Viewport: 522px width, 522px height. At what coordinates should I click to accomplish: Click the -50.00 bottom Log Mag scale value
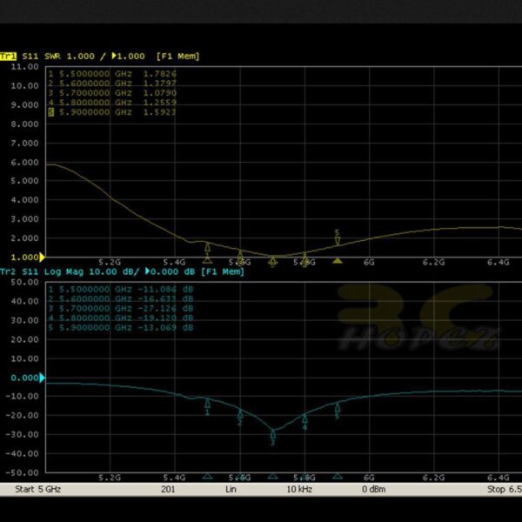pos(22,472)
